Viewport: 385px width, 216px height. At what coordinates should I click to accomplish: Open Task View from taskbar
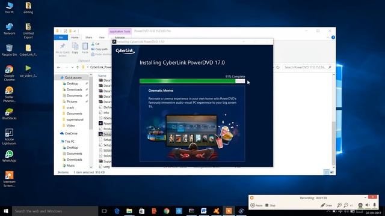[x=104, y=211]
